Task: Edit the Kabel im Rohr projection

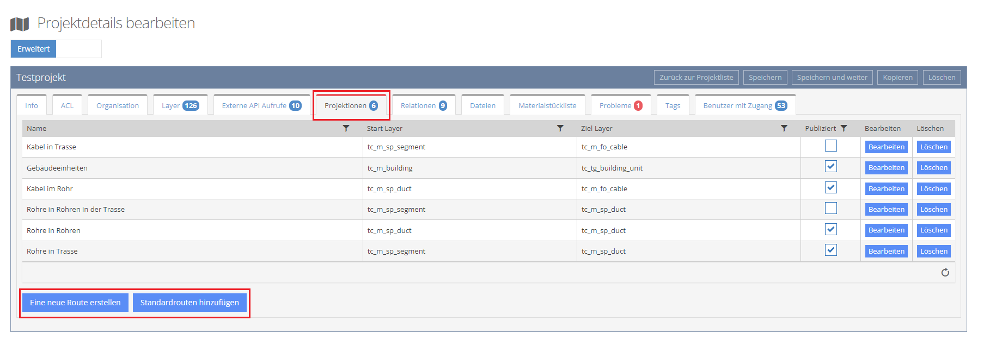Action: pos(886,189)
